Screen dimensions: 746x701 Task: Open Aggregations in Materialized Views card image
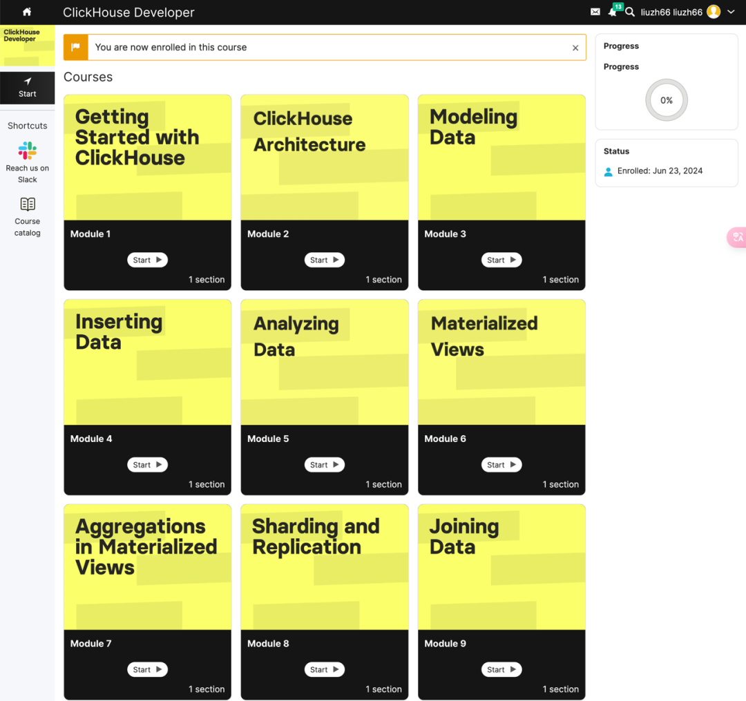pyautogui.click(x=148, y=568)
